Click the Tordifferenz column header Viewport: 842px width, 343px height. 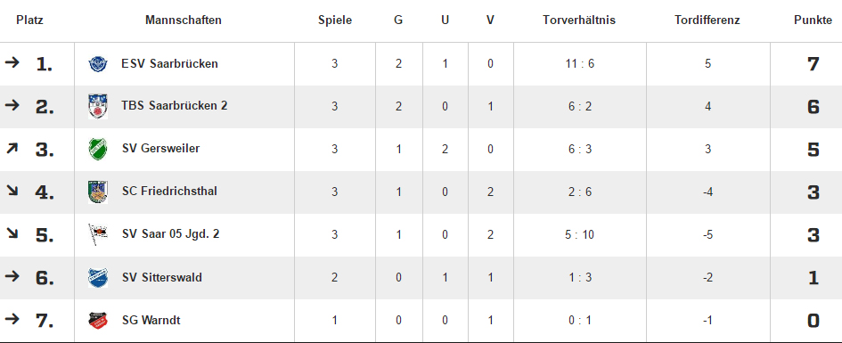click(707, 20)
